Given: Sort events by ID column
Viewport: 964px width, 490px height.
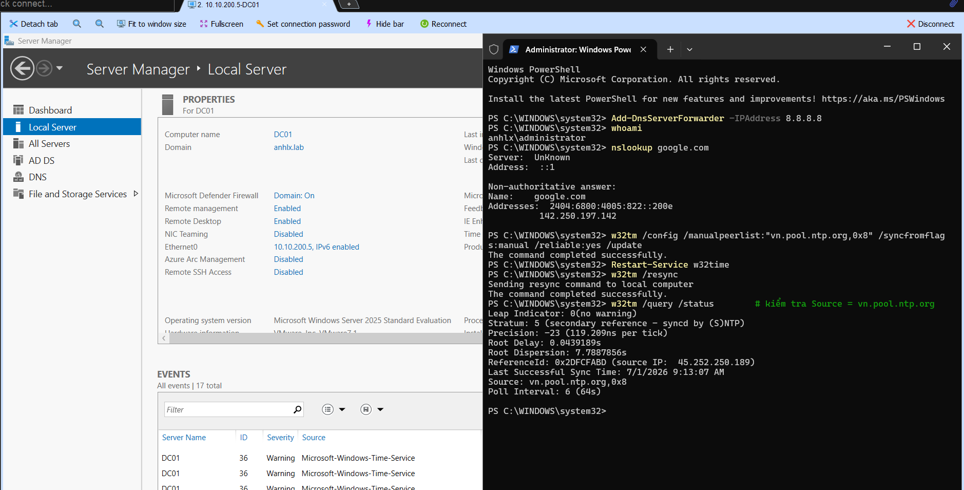Looking at the screenshot, I should tap(243, 438).
